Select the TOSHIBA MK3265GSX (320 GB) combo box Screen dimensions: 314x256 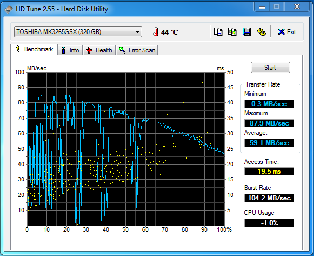(x=78, y=32)
